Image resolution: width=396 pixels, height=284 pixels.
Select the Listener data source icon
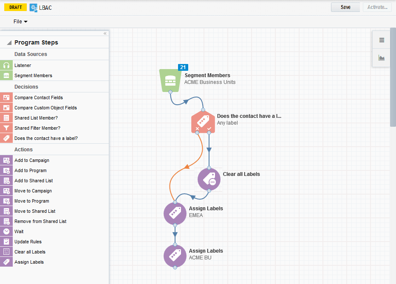6,66
